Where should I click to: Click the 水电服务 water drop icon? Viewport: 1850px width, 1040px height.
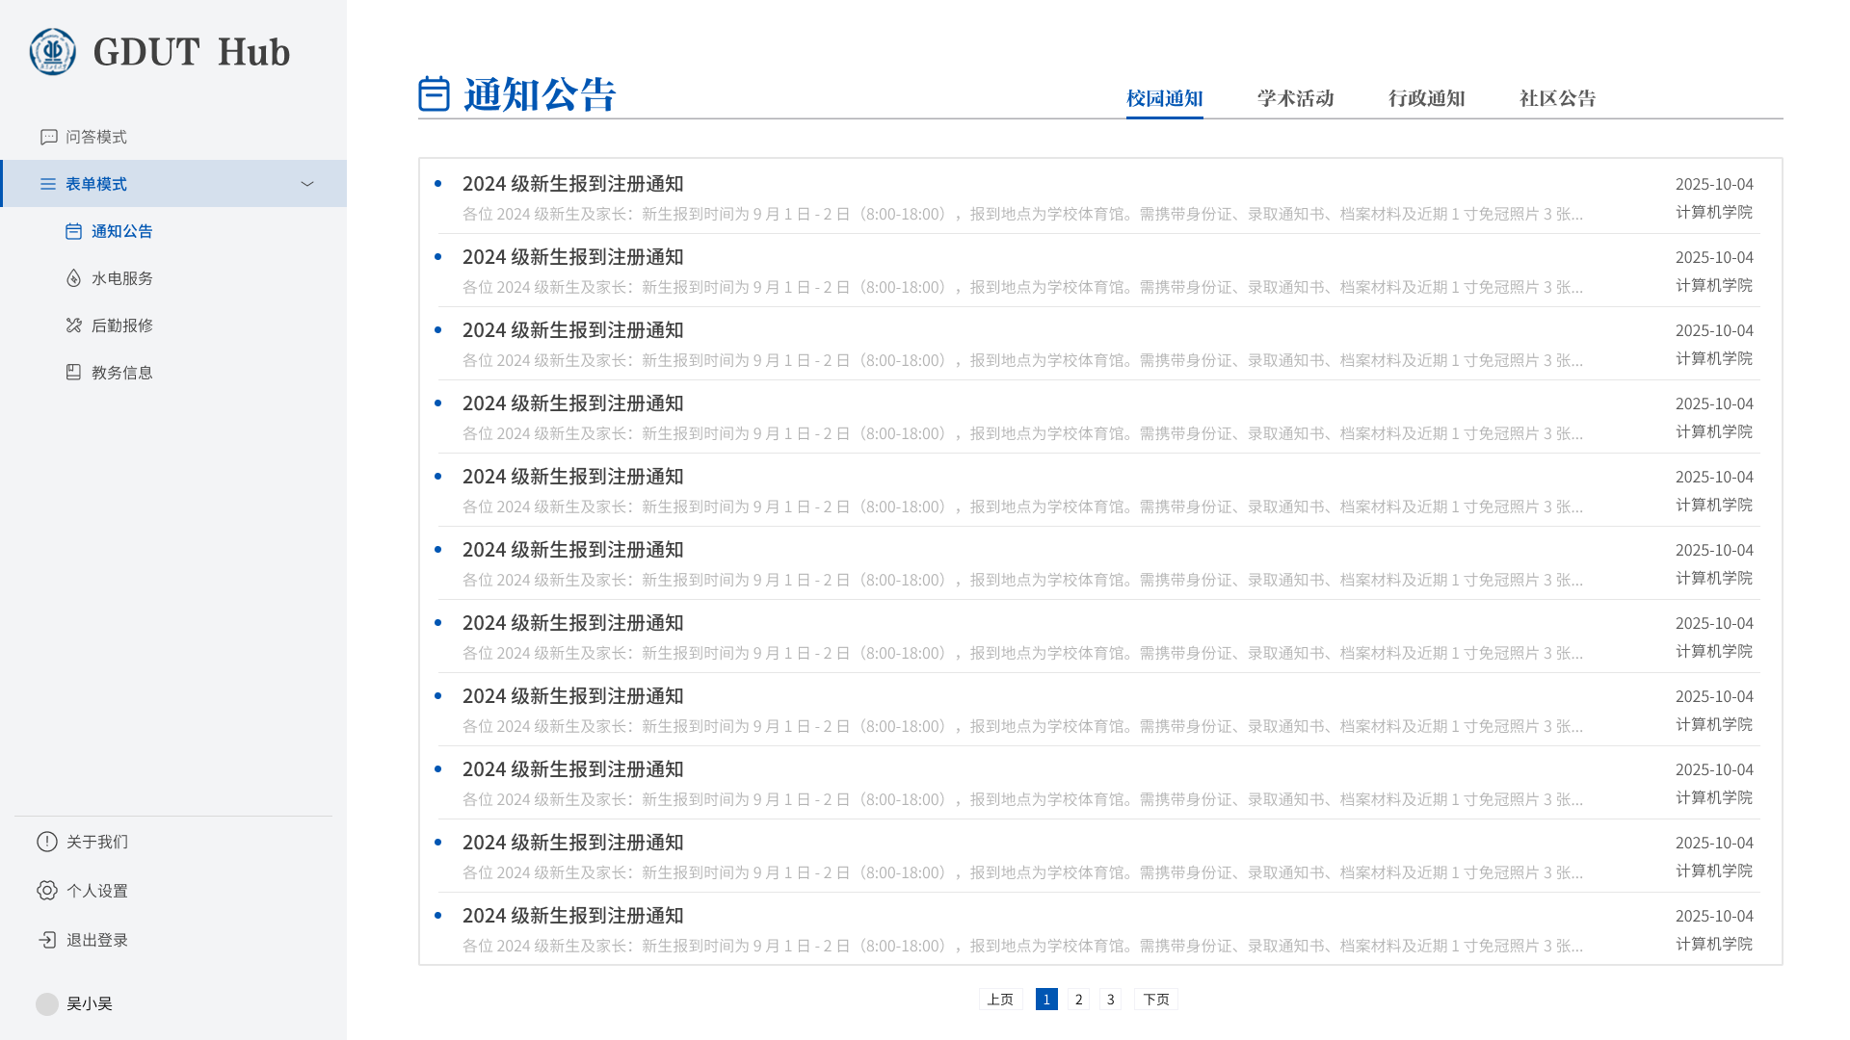point(73,278)
